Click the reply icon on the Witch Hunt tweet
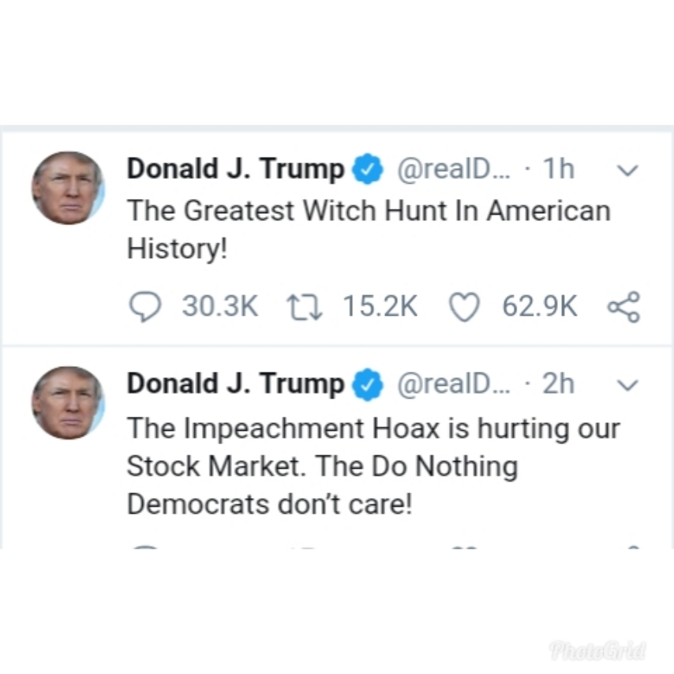This screenshot has width=674, height=674. tap(145, 306)
